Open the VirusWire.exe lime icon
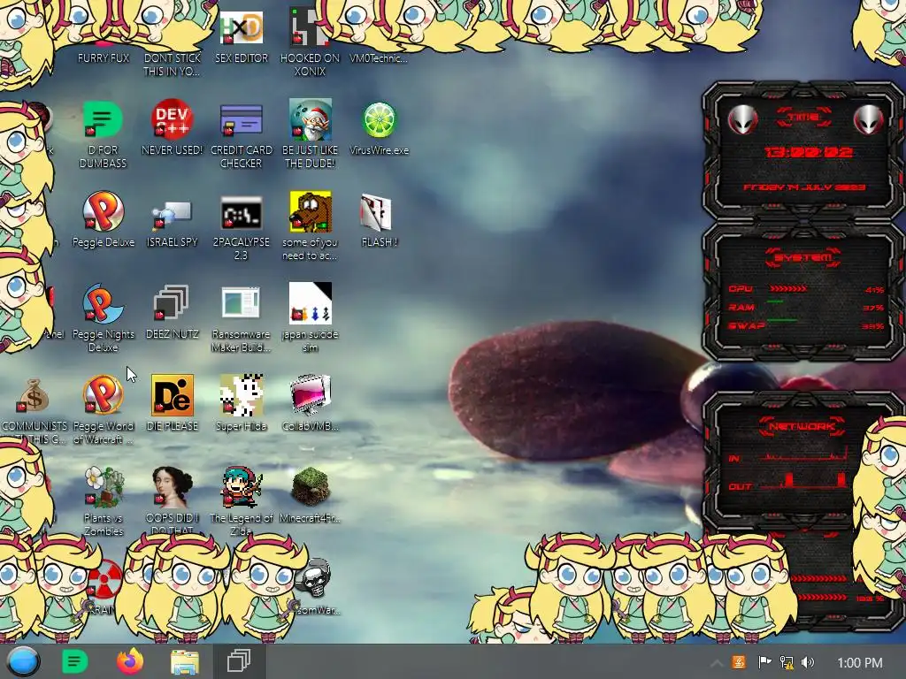The height and width of the screenshot is (679, 906). (x=379, y=119)
